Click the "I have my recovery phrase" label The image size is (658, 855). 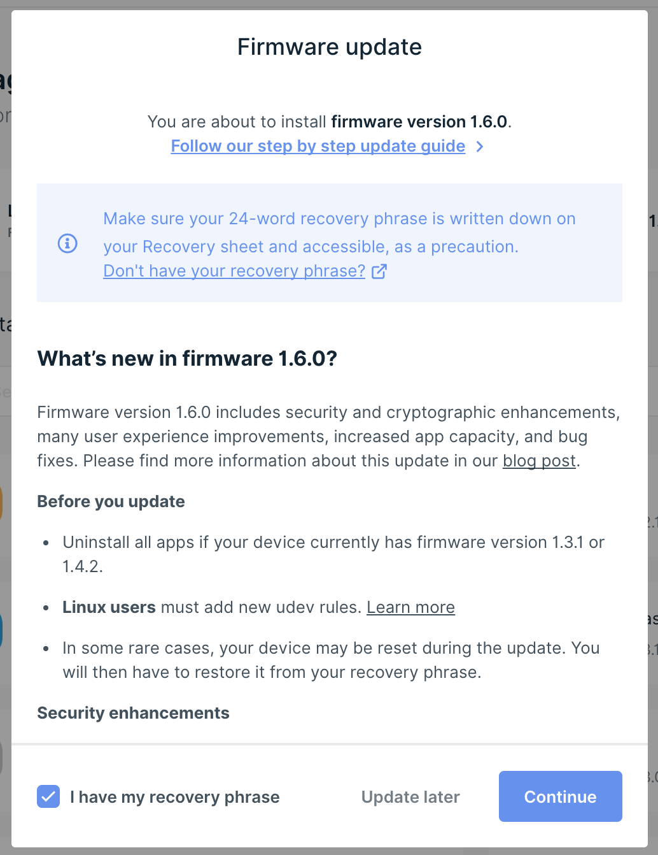(175, 797)
